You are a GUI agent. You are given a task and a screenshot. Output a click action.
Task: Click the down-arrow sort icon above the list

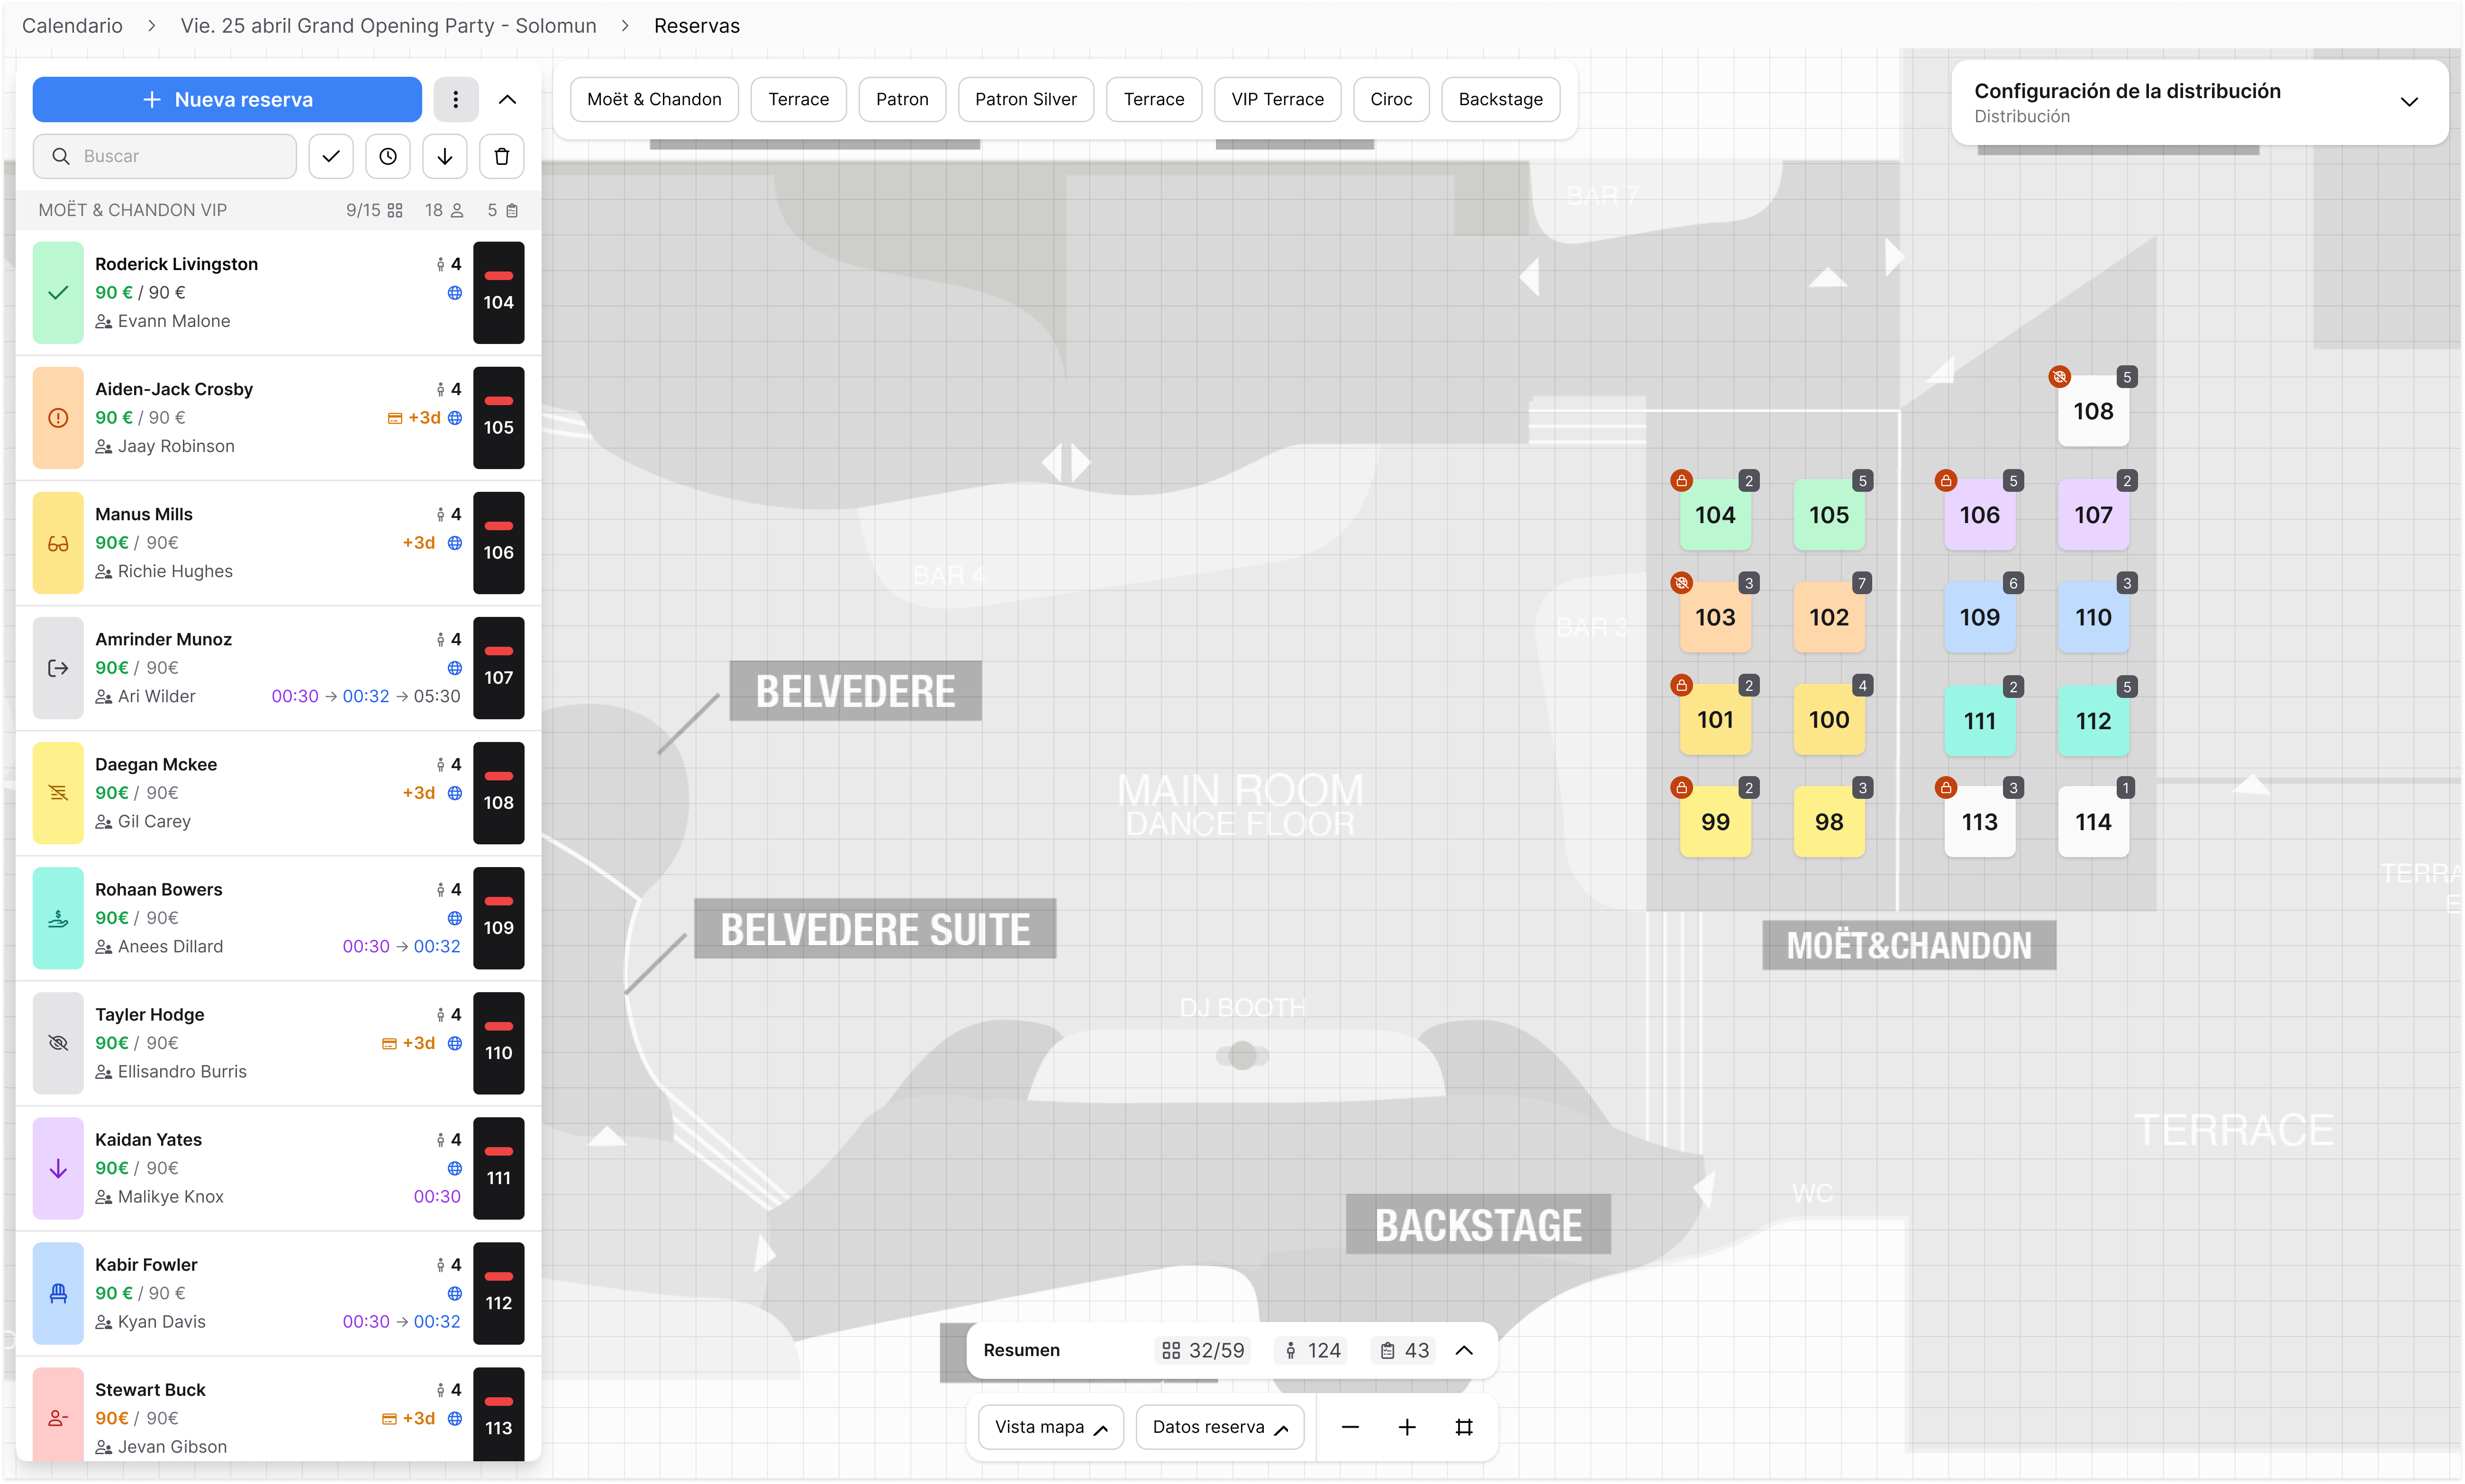click(444, 156)
